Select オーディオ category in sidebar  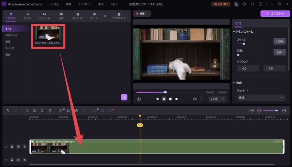[x=10, y=48]
